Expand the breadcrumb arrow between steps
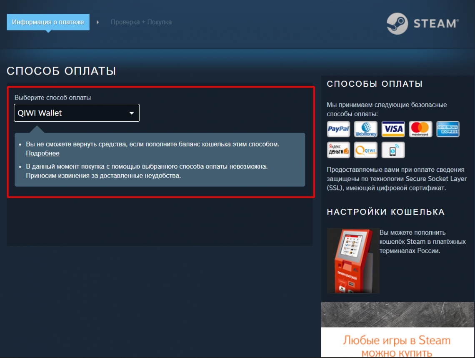 [x=98, y=22]
